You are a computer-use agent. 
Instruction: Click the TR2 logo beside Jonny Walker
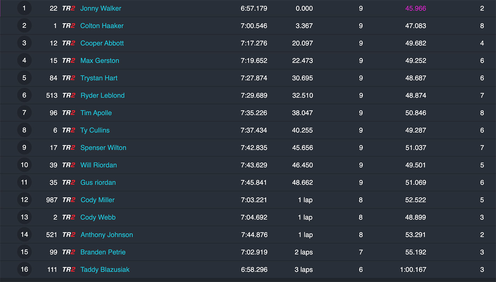tap(68, 8)
